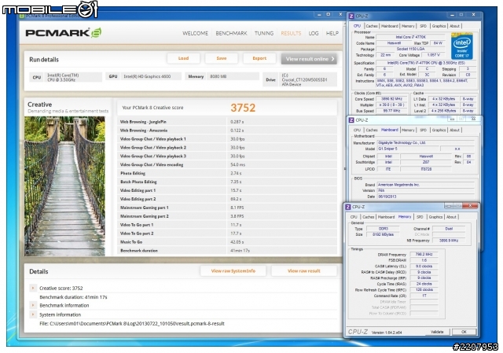The height and width of the screenshot is (353, 503).
Task: Open SPD tab in bottom CPU-Z window
Action: coord(420,217)
